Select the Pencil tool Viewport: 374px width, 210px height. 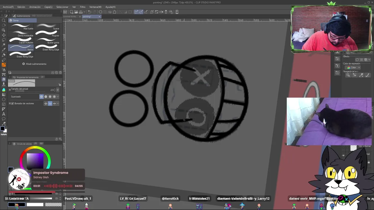(x=4, y=60)
